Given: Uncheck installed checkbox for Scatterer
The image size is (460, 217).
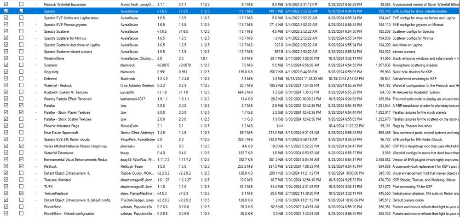Looking at the screenshot, I should pyautogui.click(x=6, y=65).
